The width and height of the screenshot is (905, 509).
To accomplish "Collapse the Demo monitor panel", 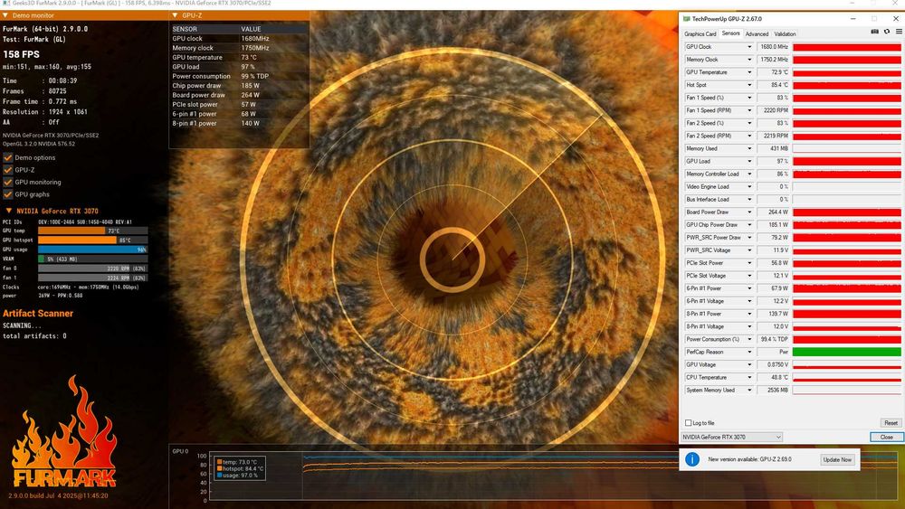I will click(5, 15).
